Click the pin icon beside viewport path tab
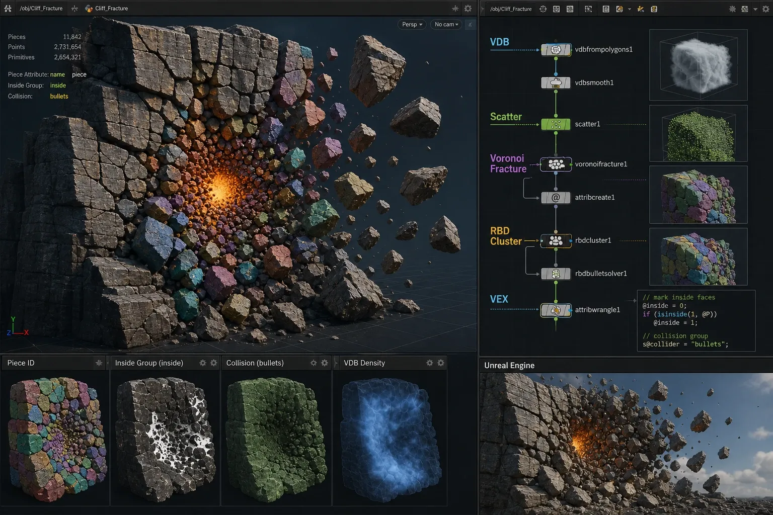Viewport: 773px width, 515px height. (x=74, y=9)
